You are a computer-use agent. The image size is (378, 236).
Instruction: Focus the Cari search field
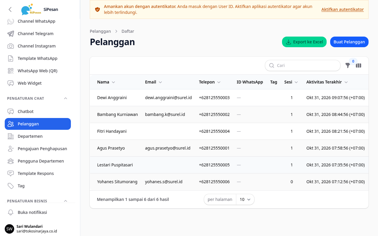point(303,65)
